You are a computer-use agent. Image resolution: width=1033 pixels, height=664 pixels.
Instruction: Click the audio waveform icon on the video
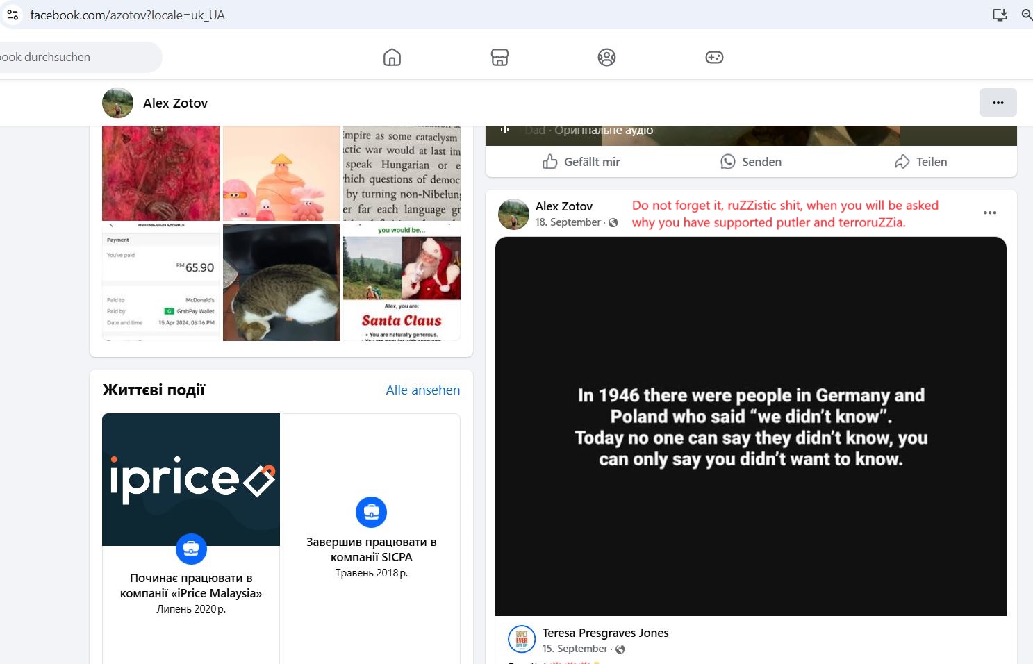(x=505, y=130)
